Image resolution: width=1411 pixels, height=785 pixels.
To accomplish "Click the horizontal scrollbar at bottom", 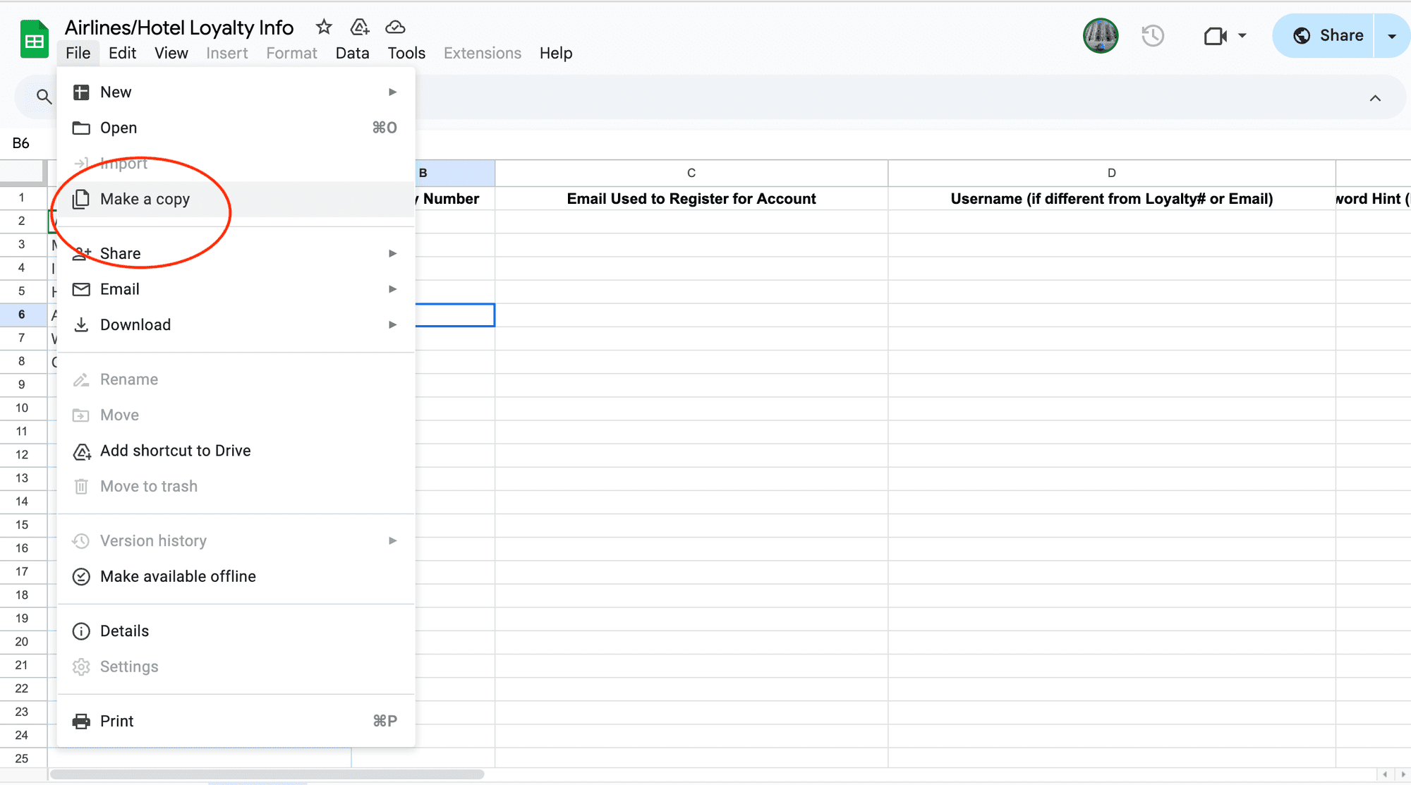I will coord(267,774).
